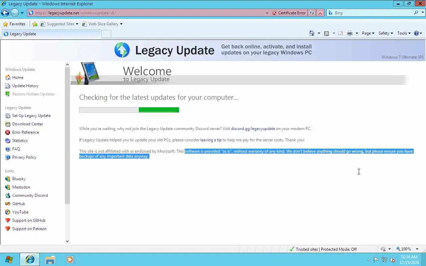Open the Tools menu
The image size is (426, 266).
pyautogui.click(x=404, y=33)
